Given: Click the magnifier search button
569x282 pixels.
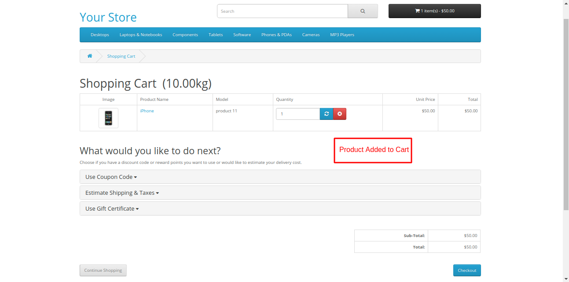Looking at the screenshot, I should pos(363,11).
